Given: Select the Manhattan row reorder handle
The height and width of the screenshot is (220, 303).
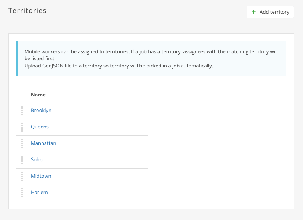Looking at the screenshot, I should pyautogui.click(x=22, y=143).
